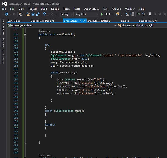Image resolution: width=167 pixels, height=158 pixels.
Task: Click the clear bookmarks icon
Action: pos(164,14)
